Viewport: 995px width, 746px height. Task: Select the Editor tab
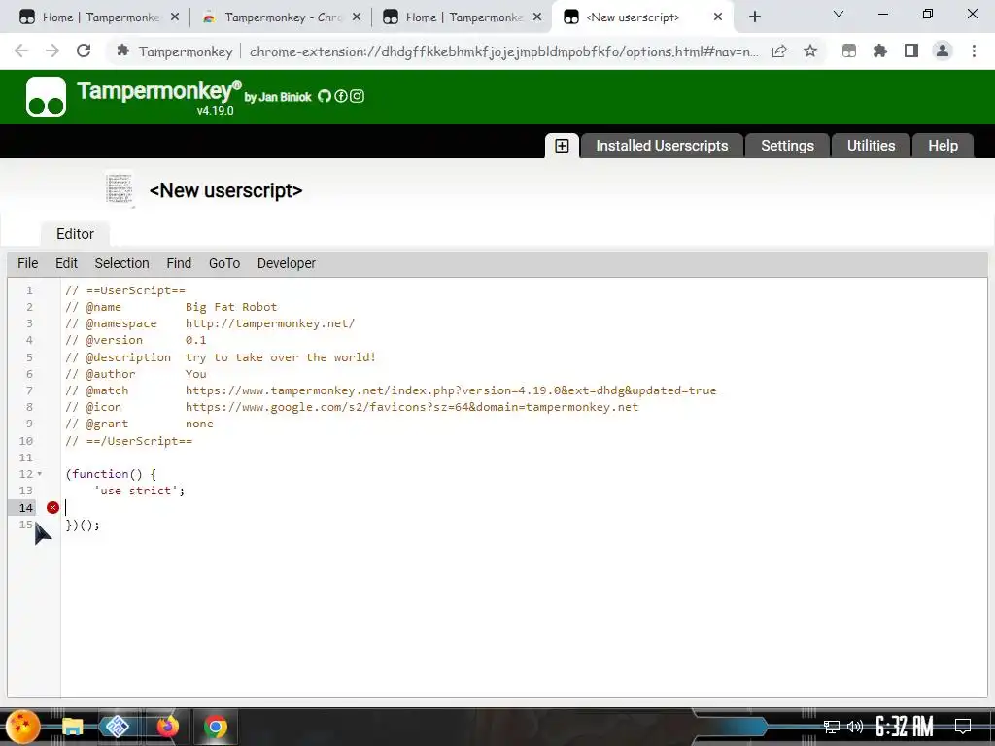(x=75, y=234)
